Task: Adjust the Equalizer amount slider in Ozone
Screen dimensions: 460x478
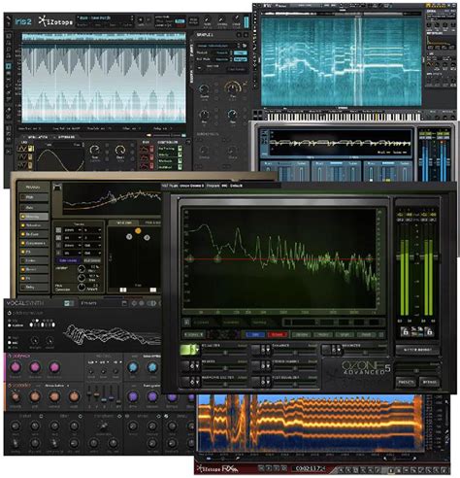Action: [225, 353]
